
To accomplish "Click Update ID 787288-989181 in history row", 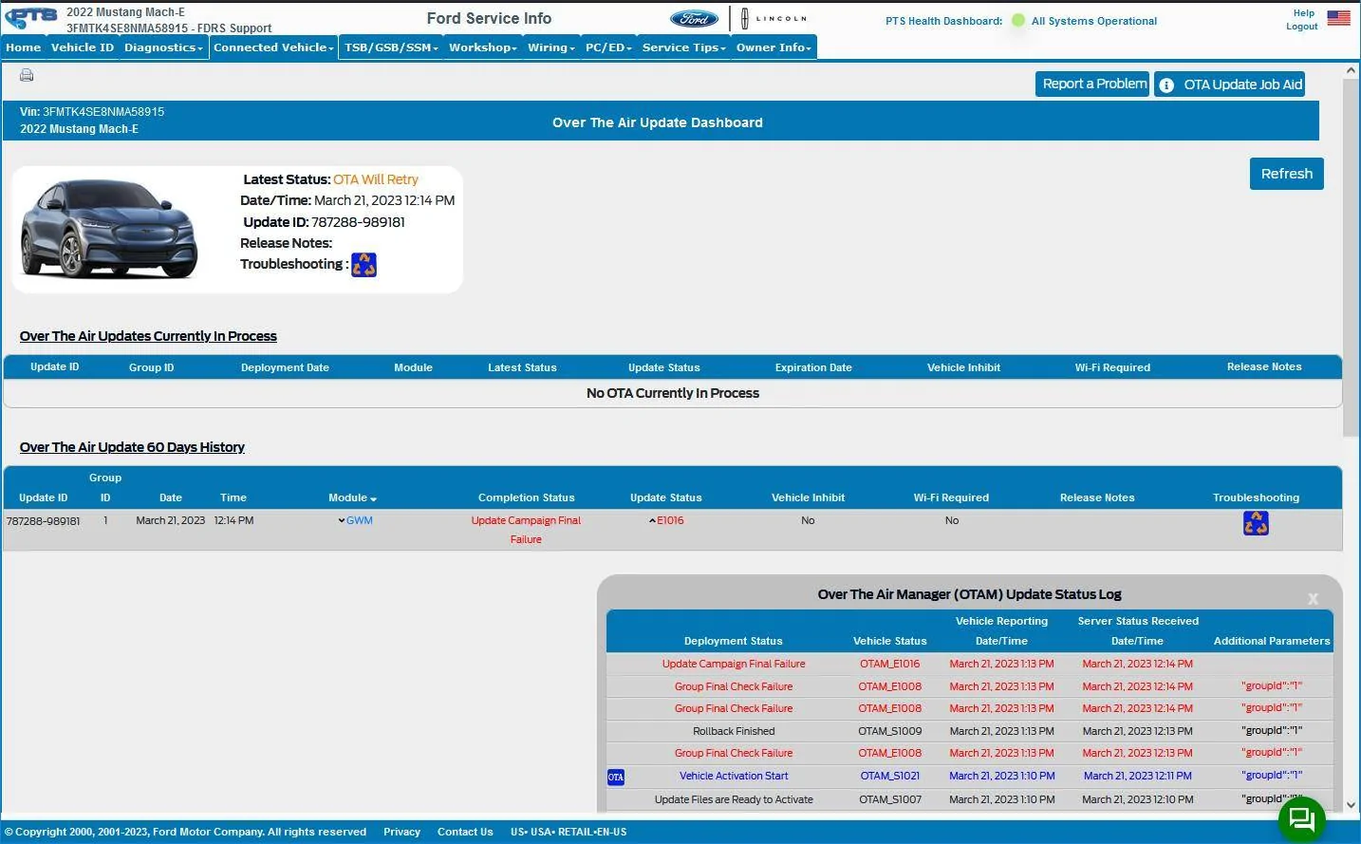I will click(44, 520).
